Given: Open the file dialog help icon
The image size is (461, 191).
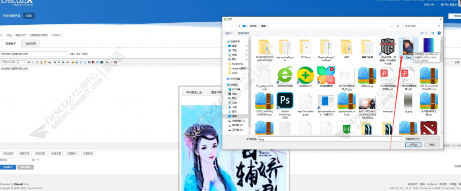Looking at the screenshot, I should pos(439,33).
